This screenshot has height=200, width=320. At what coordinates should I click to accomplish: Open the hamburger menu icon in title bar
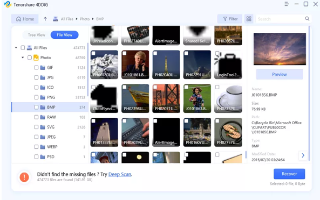click(287, 4)
